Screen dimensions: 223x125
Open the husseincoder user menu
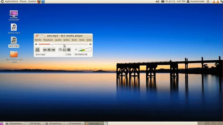pos(196,1)
